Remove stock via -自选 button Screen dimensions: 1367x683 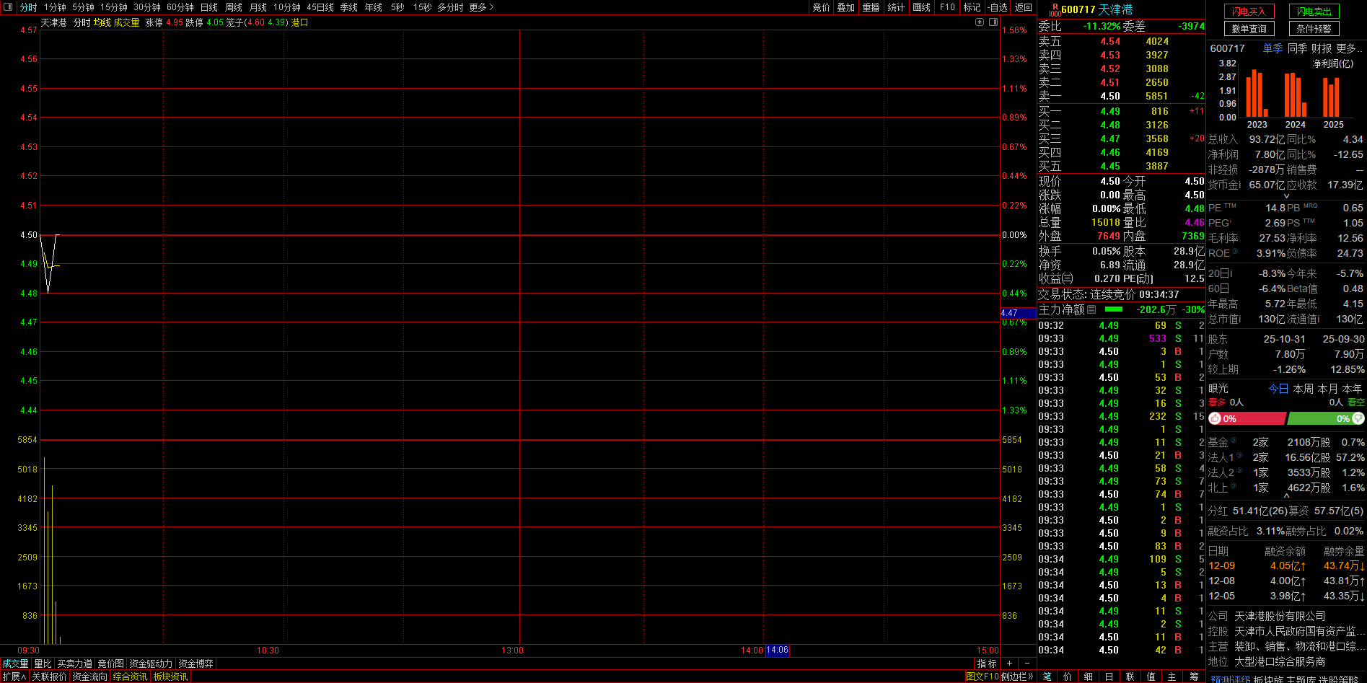coord(997,7)
